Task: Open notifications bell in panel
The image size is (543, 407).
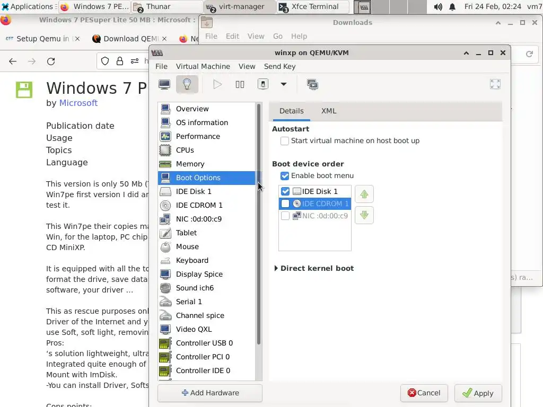Action: point(452,6)
